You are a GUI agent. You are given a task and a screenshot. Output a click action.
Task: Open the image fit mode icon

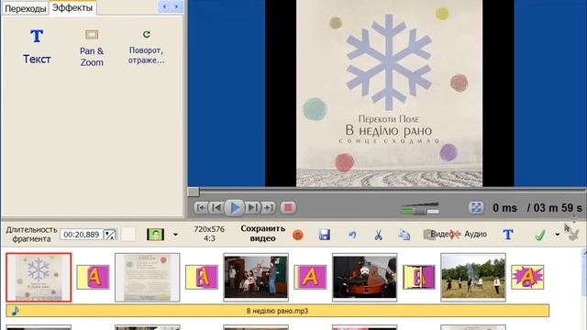[x=155, y=235]
